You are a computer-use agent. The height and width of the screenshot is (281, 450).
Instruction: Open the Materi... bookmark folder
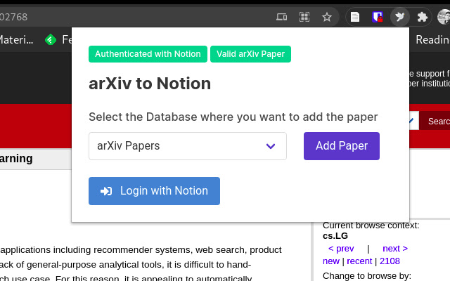coord(16,39)
